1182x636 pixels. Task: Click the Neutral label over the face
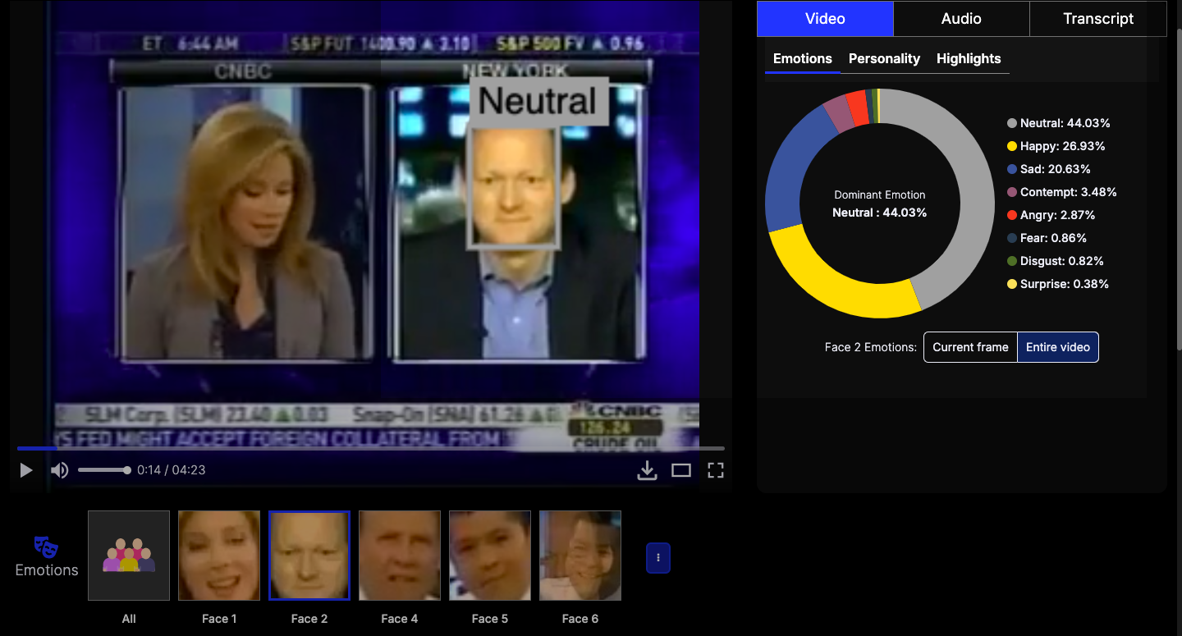click(x=538, y=101)
